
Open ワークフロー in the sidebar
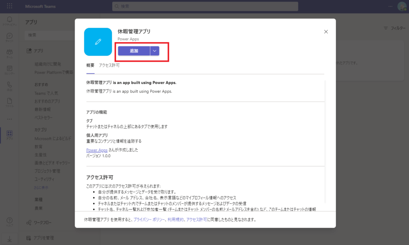point(39,223)
